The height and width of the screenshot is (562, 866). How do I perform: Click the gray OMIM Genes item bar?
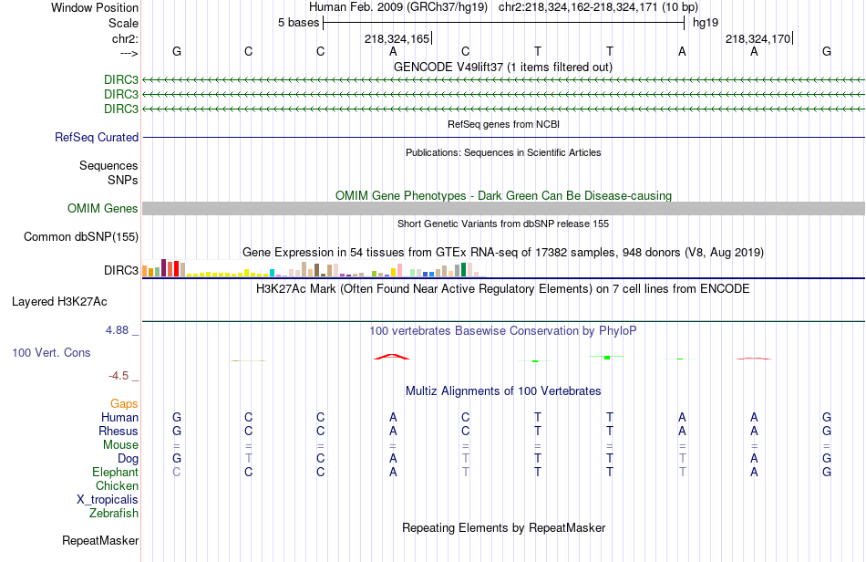click(x=503, y=208)
